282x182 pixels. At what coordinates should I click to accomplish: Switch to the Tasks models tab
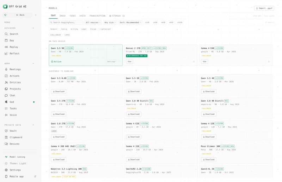(x=73, y=16)
